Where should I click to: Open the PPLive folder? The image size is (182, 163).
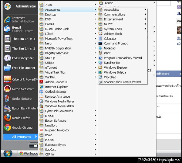68,140
